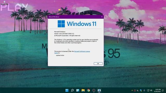Open the Windows Start menu

(67, 90)
